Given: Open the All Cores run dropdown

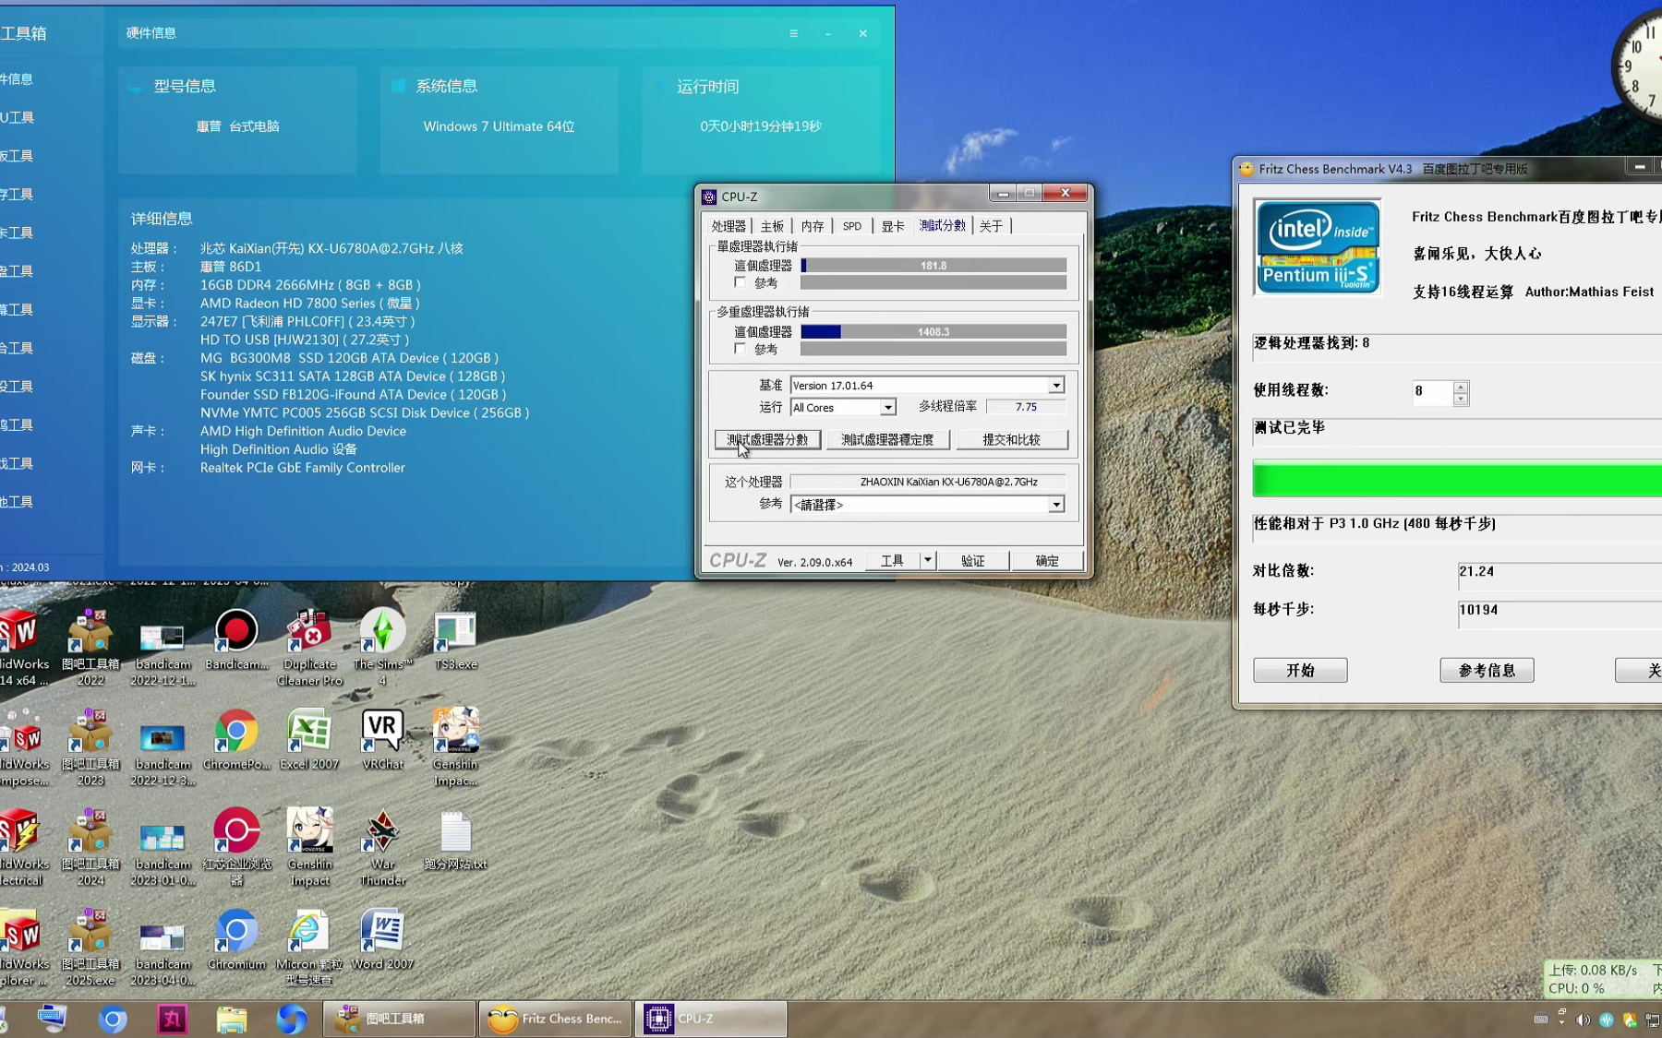Looking at the screenshot, I should (x=887, y=408).
